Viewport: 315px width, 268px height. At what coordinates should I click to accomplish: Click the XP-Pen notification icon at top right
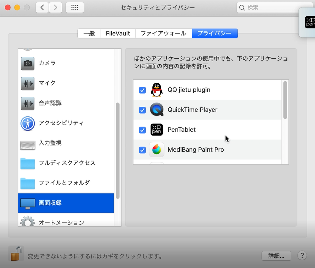tap(310, 22)
